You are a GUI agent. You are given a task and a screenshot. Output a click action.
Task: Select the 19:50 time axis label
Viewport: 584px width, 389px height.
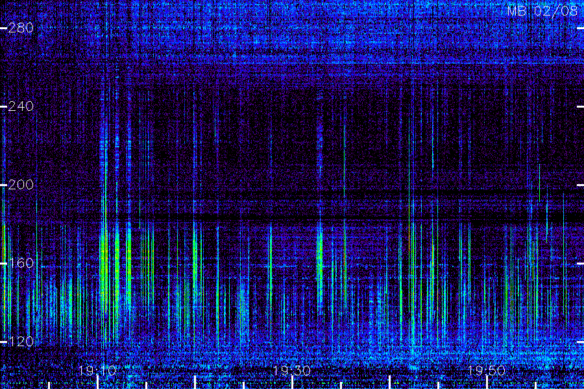click(487, 371)
